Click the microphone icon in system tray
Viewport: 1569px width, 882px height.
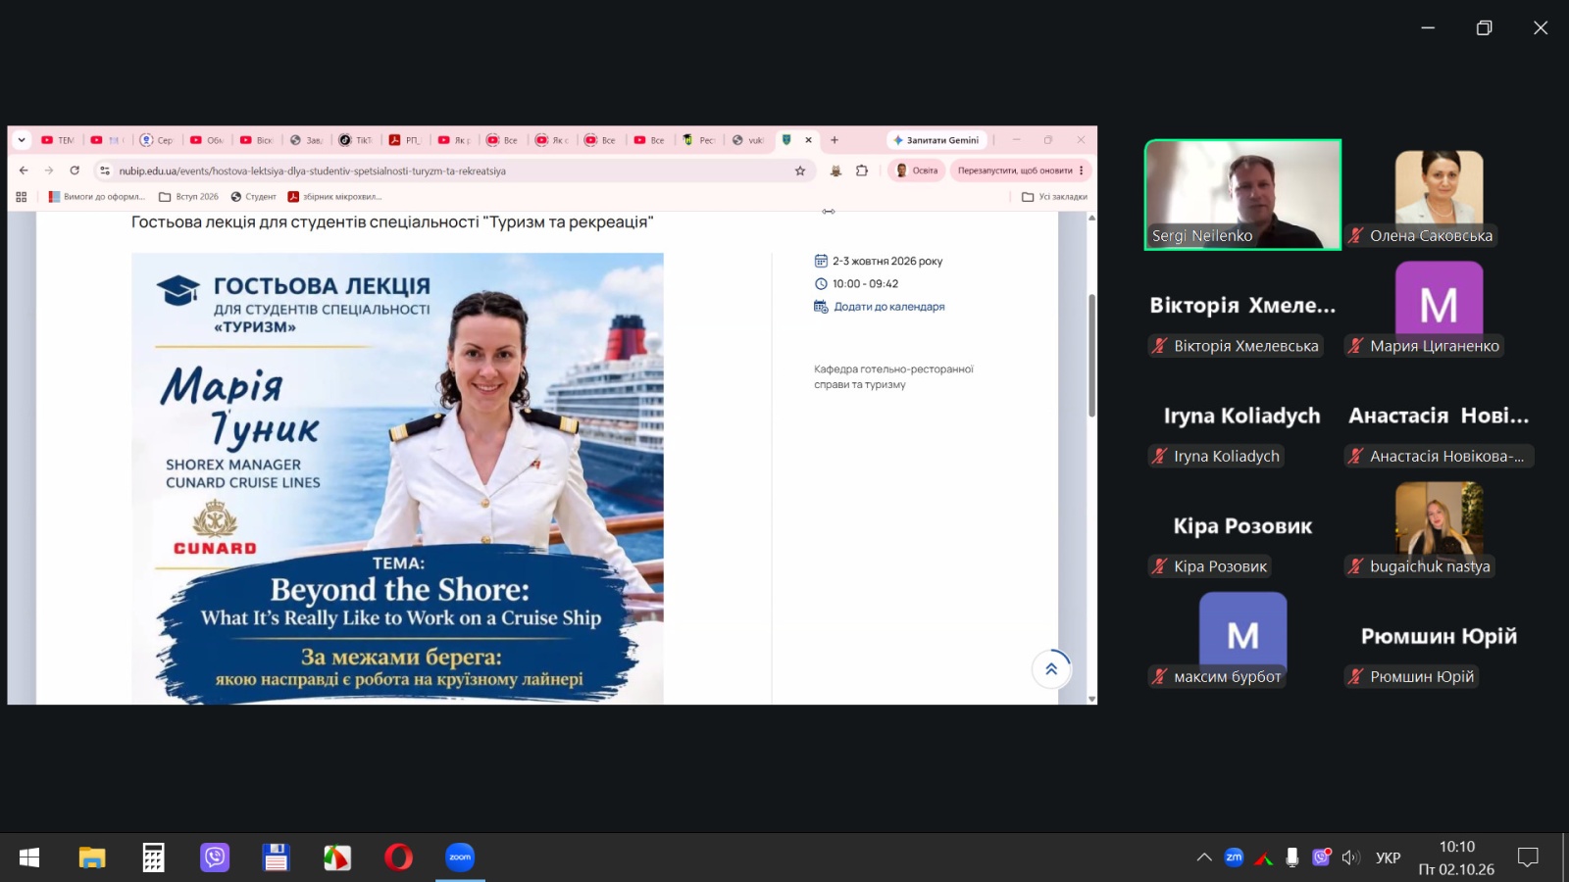pos(1292,857)
